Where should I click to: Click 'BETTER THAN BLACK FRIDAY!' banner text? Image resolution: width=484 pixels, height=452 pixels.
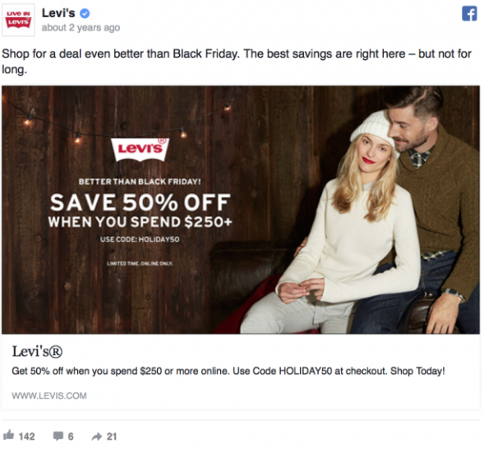click(x=140, y=182)
